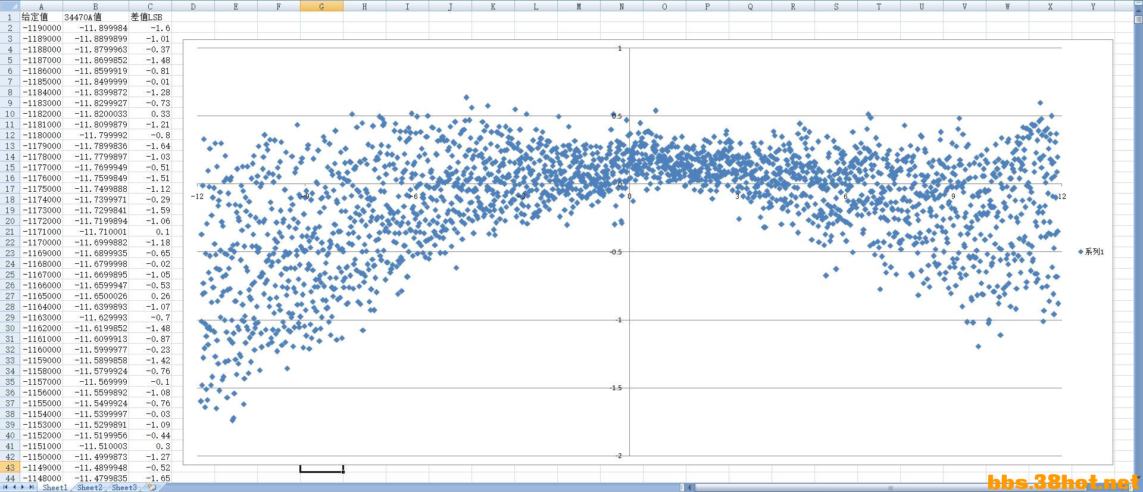Click the horizontal scrollbar left arrow
The width and height of the screenshot is (1143, 492).
[x=691, y=487]
